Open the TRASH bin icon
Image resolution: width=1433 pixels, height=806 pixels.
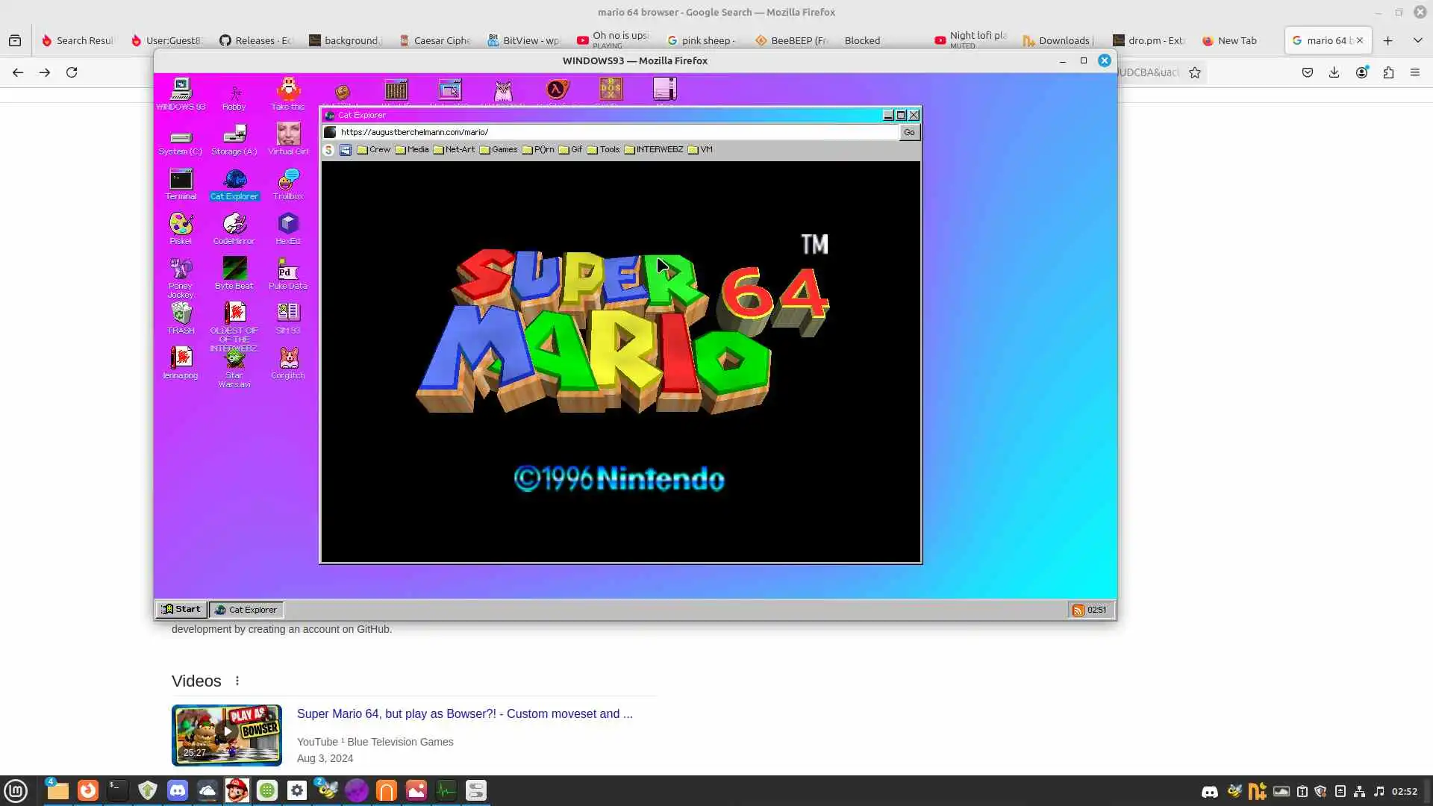181,313
